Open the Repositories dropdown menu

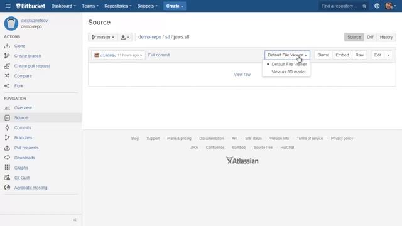117,6
